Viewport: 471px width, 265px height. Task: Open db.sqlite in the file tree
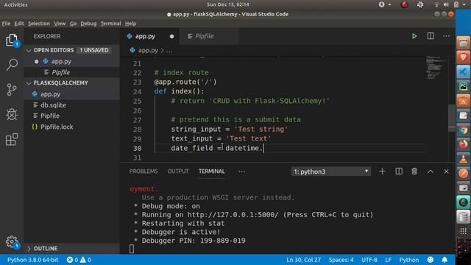[x=72, y=105]
